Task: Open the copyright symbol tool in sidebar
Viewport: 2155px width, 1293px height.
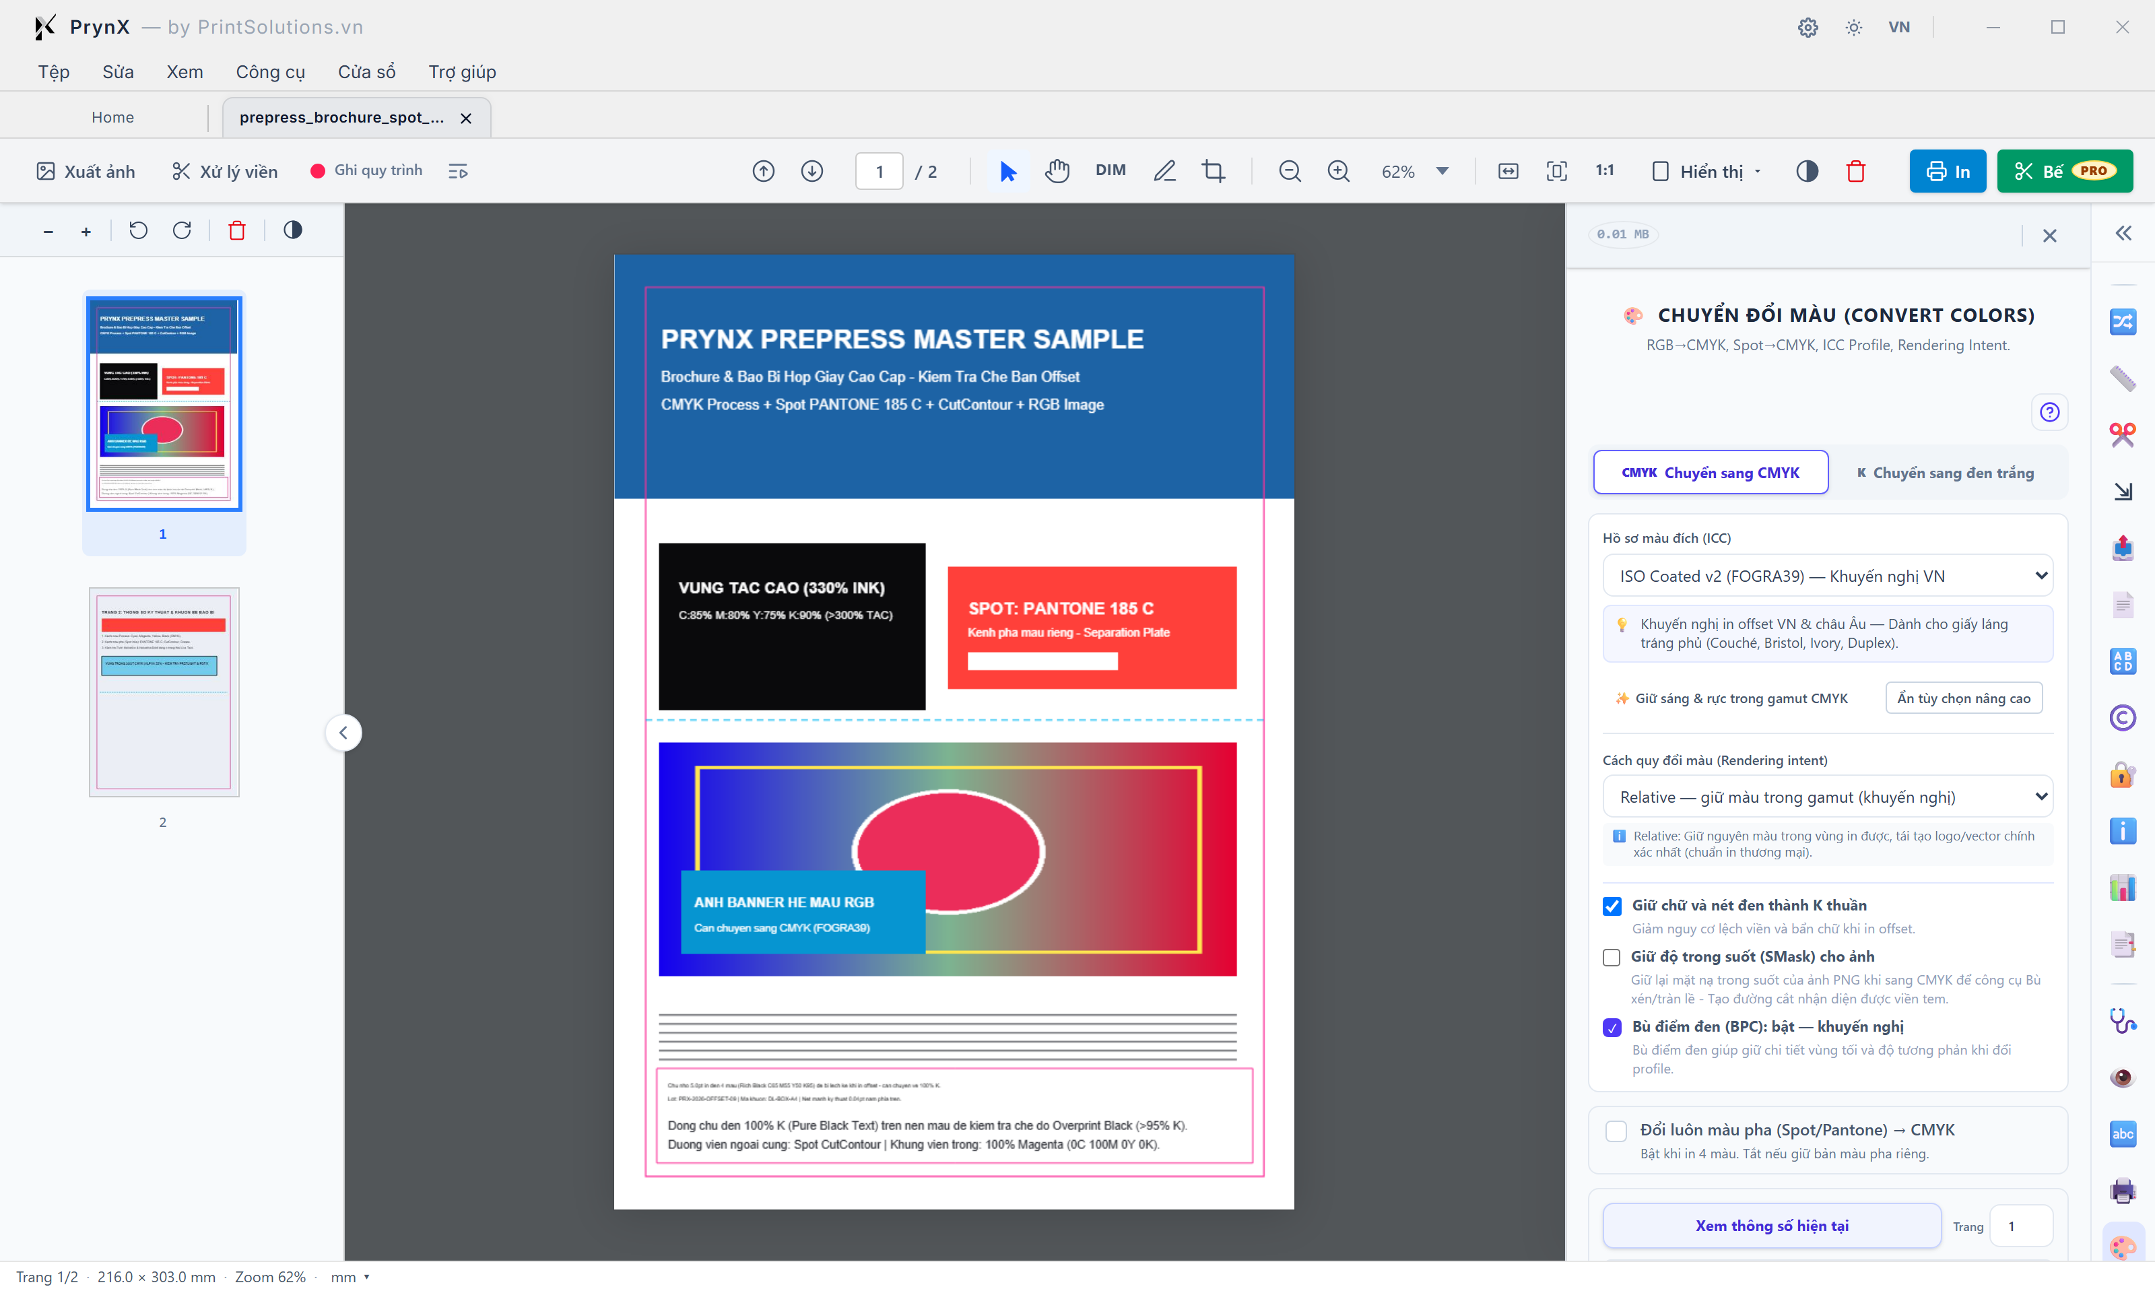Action: 2123,718
